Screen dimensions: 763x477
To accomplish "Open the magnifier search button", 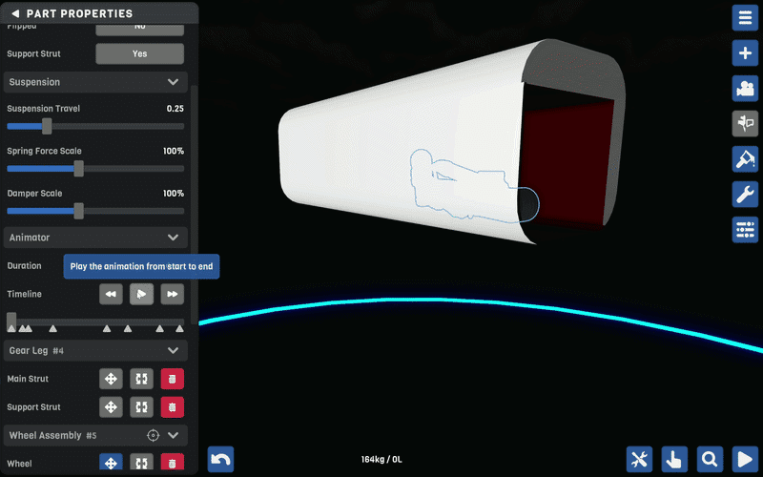I will pos(710,459).
